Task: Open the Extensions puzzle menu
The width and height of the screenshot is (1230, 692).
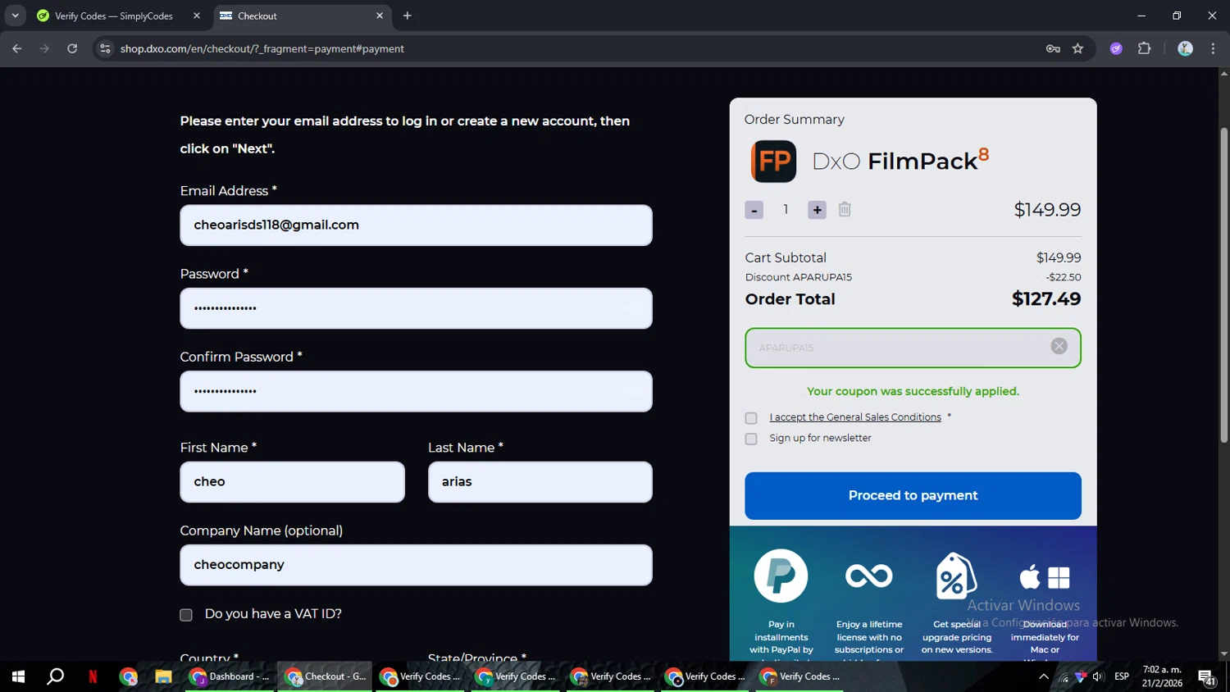Action: click(x=1145, y=48)
